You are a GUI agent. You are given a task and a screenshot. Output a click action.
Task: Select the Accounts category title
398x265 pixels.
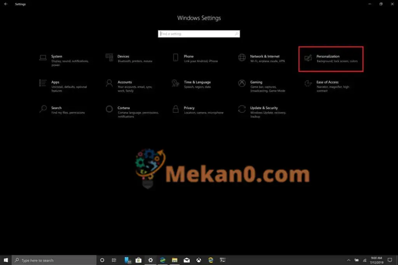[x=125, y=82]
